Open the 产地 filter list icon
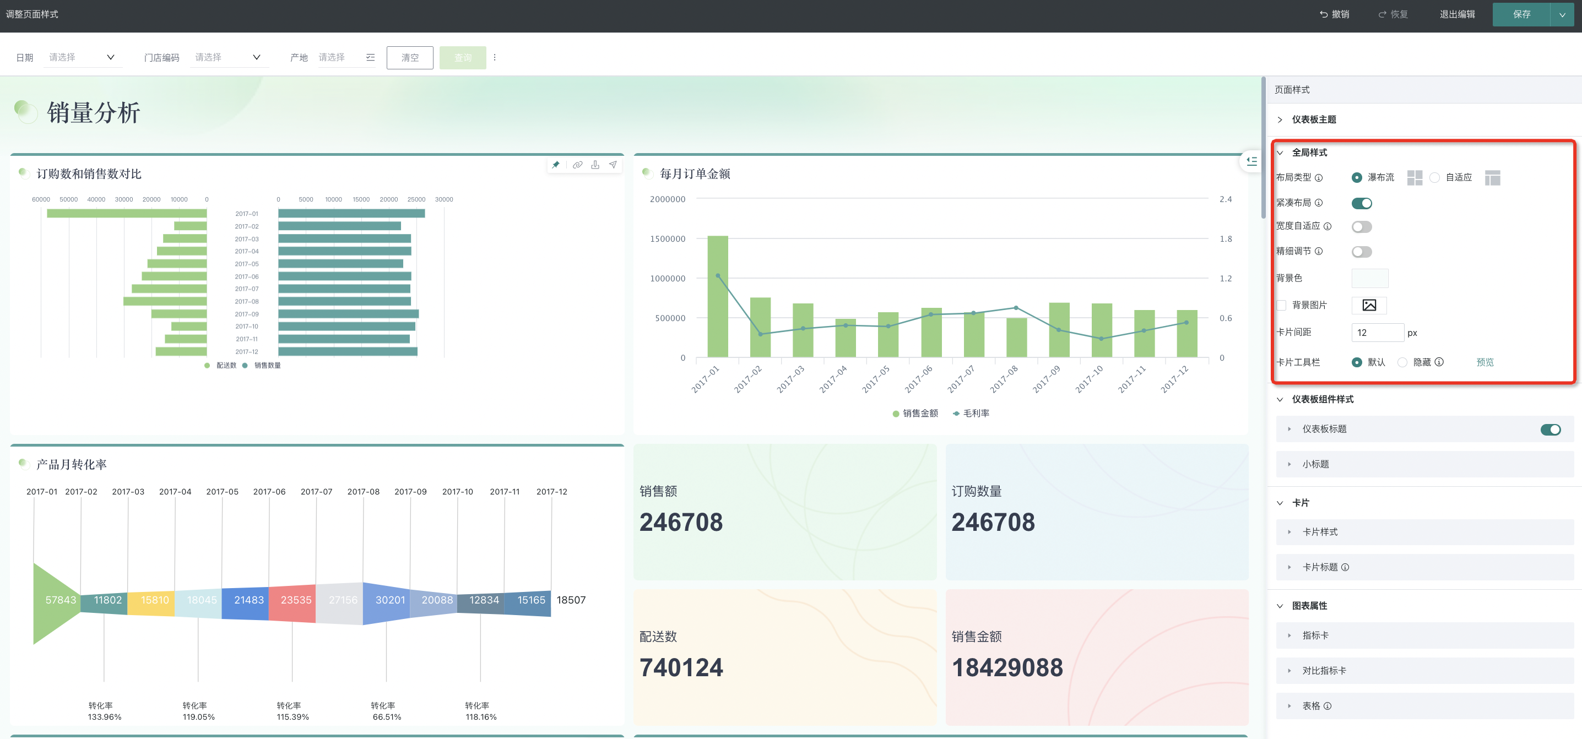 pyautogui.click(x=370, y=58)
